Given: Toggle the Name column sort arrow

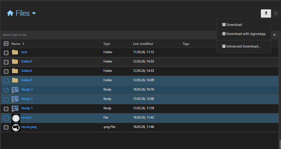Looking at the screenshot, I should [x=24, y=44].
